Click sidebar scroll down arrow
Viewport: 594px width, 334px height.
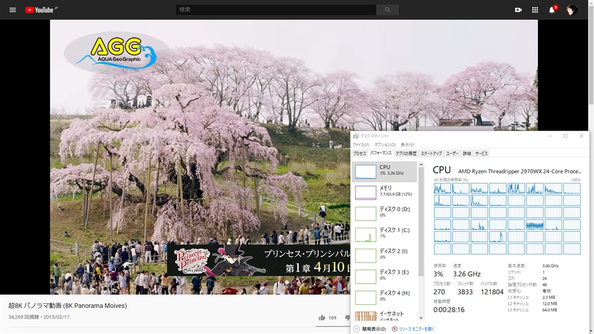pyautogui.click(x=421, y=318)
